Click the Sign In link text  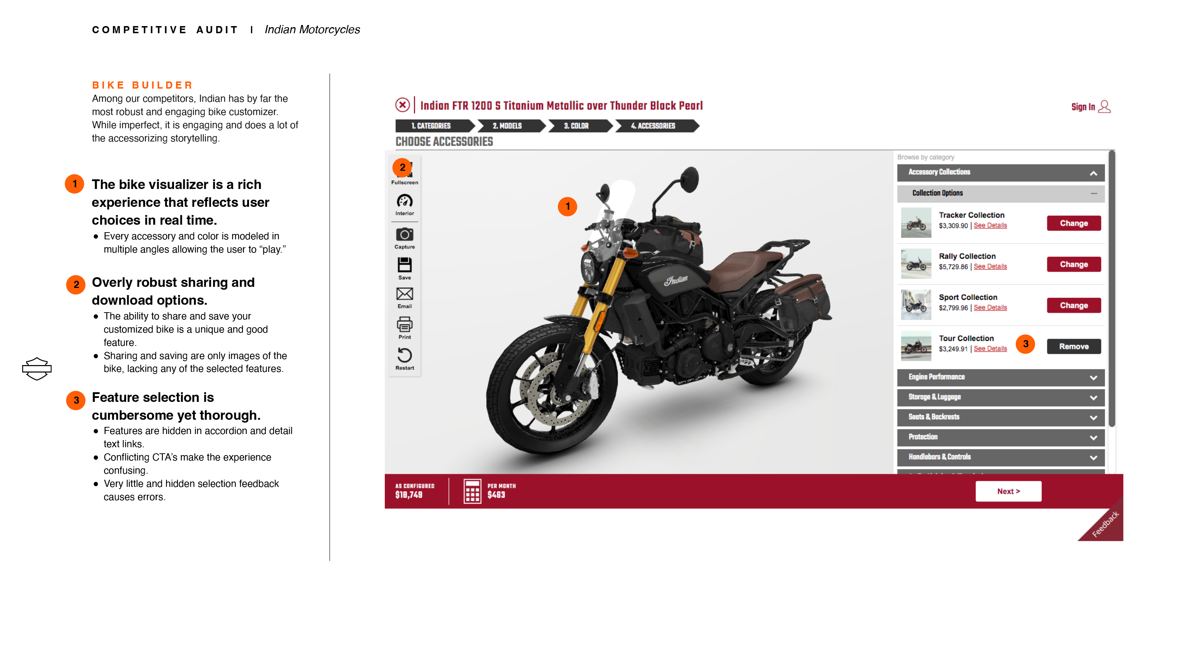[1083, 107]
